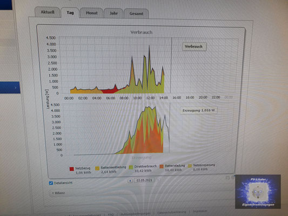Screen dimensions: 288x216
Task: Uncheck the Detailansicht checkbox
Action: pos(51,183)
